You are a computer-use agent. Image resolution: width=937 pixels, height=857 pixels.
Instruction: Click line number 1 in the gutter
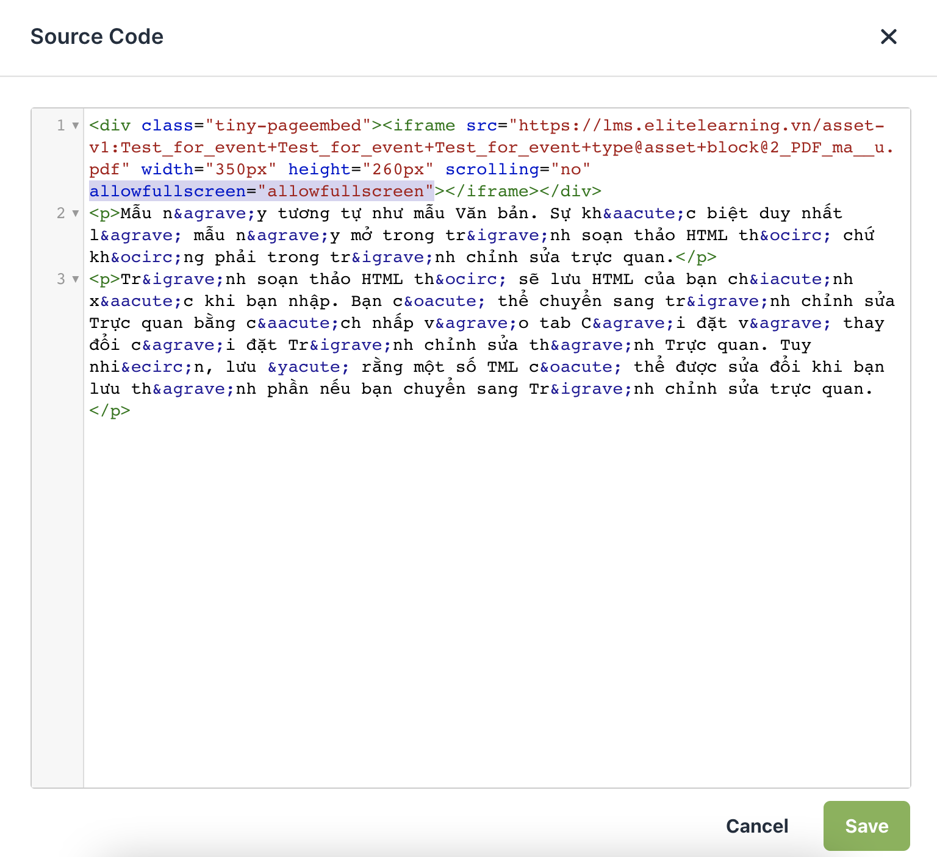click(x=61, y=126)
